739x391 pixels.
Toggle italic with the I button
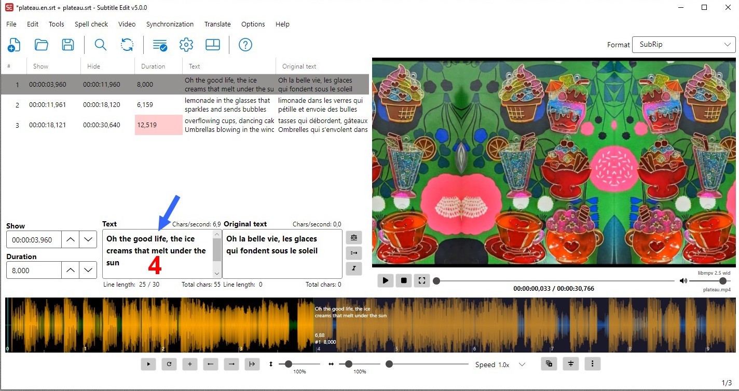(354, 268)
